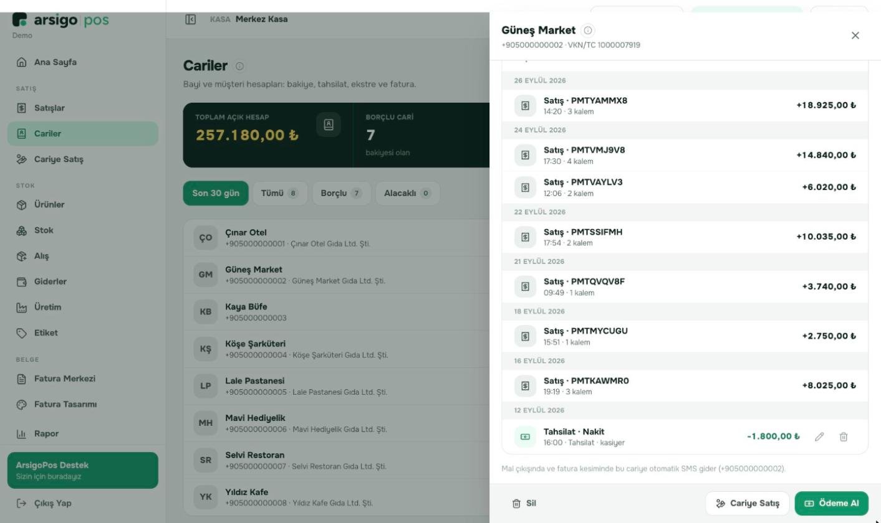
Task: Open Selvi Restoran customer row
Action: (x=337, y=460)
